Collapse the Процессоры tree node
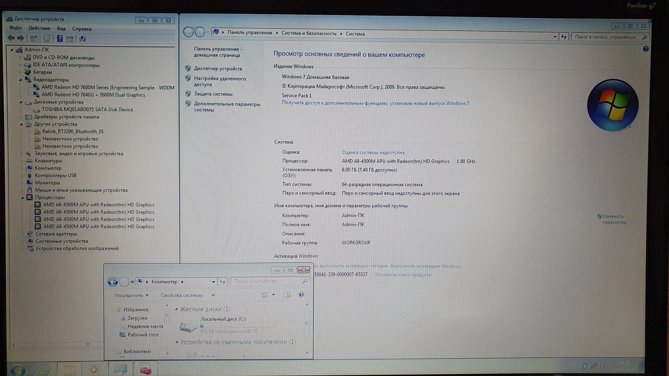The image size is (669, 376). click(23, 197)
